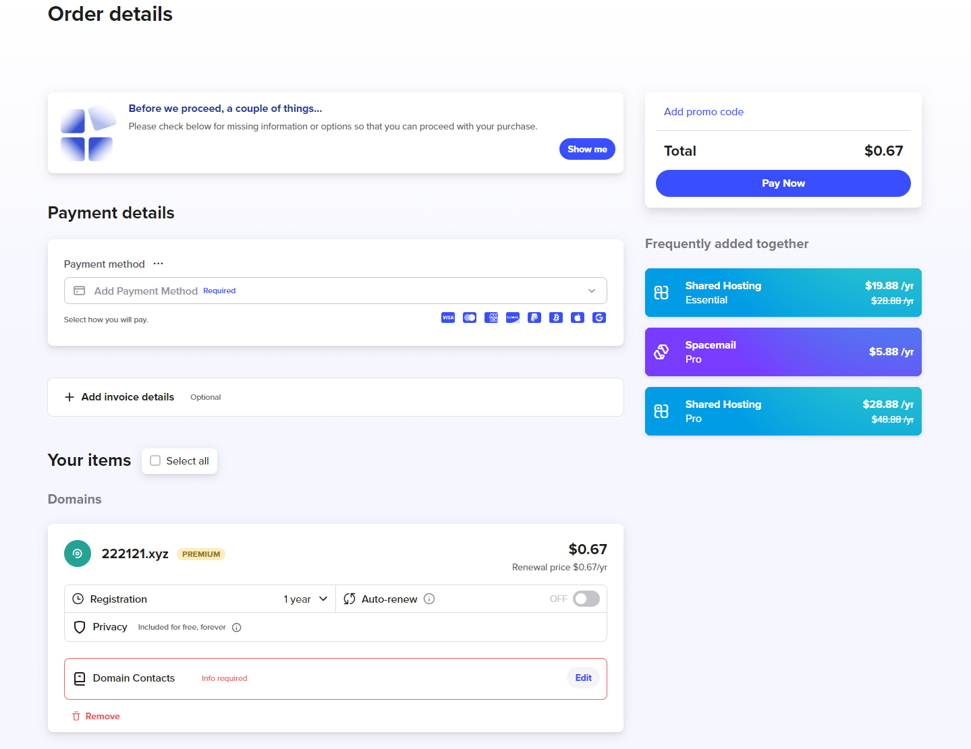The image size is (971, 749).
Task: Remove the 222121.xyz domain
Action: point(96,716)
